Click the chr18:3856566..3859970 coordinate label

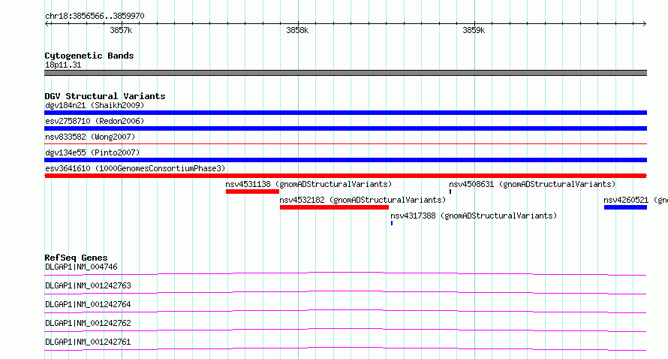pyautogui.click(x=95, y=17)
